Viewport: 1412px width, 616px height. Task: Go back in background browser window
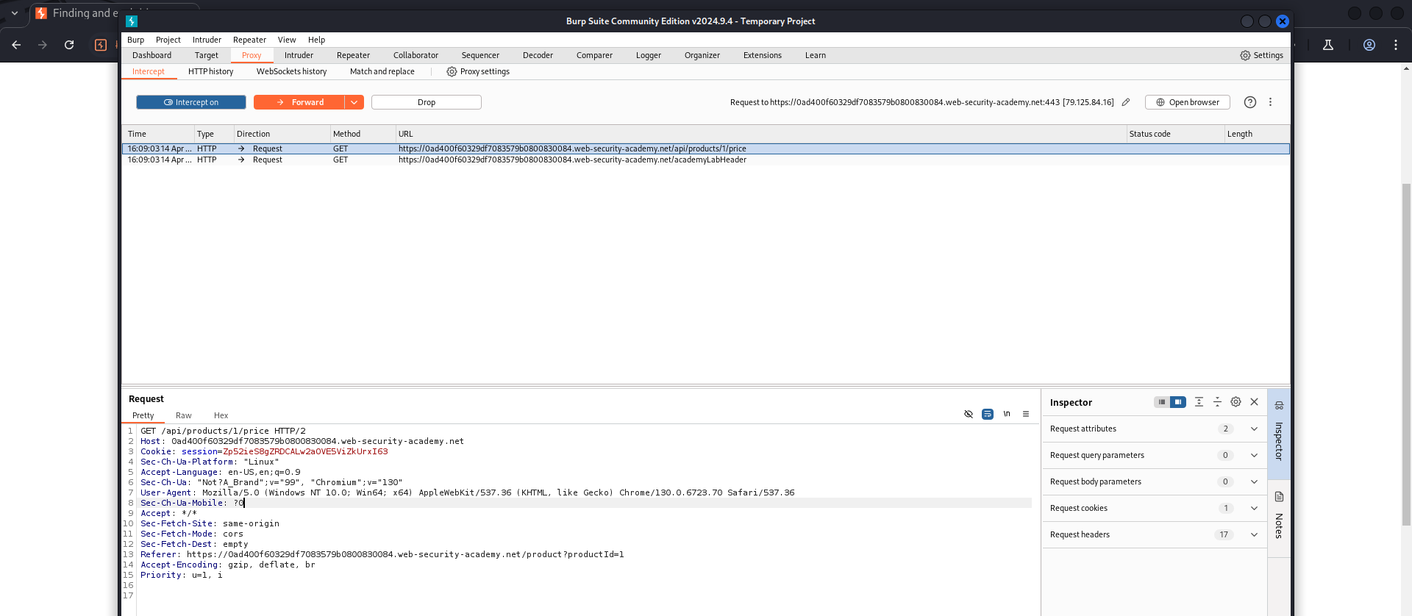pyautogui.click(x=16, y=45)
